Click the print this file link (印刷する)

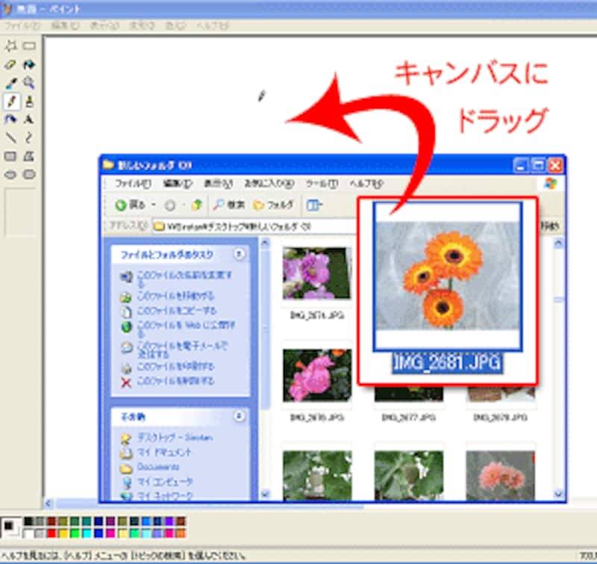point(175,367)
